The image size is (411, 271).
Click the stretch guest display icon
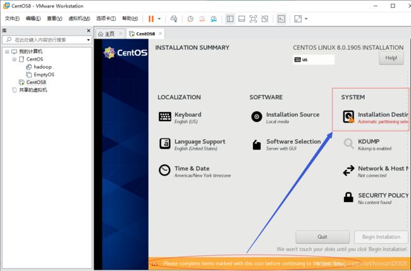298,18
